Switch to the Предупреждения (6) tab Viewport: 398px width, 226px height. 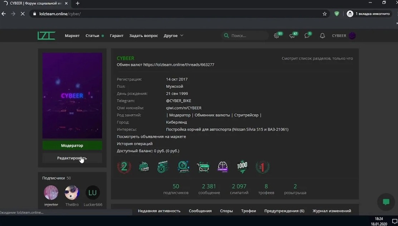(284, 211)
